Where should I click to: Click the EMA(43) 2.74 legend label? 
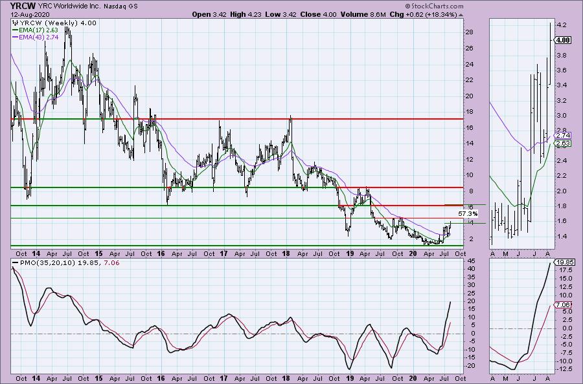(x=38, y=37)
